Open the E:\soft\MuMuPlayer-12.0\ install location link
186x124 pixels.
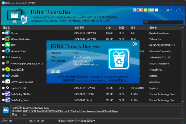coord(36,108)
